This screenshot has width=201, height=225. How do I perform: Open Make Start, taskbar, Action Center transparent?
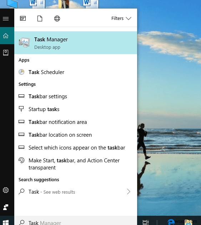76,164
